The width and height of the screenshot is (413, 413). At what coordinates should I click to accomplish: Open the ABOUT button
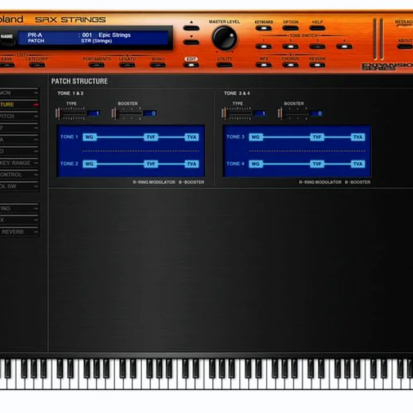(x=405, y=47)
